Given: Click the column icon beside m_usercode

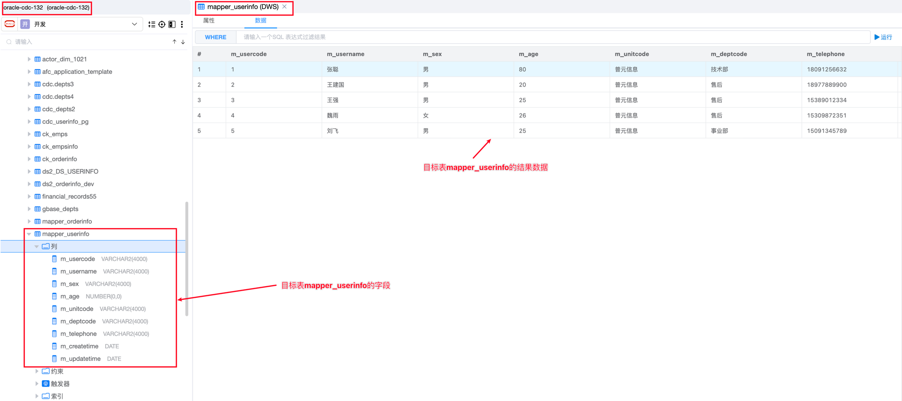Looking at the screenshot, I should (54, 259).
